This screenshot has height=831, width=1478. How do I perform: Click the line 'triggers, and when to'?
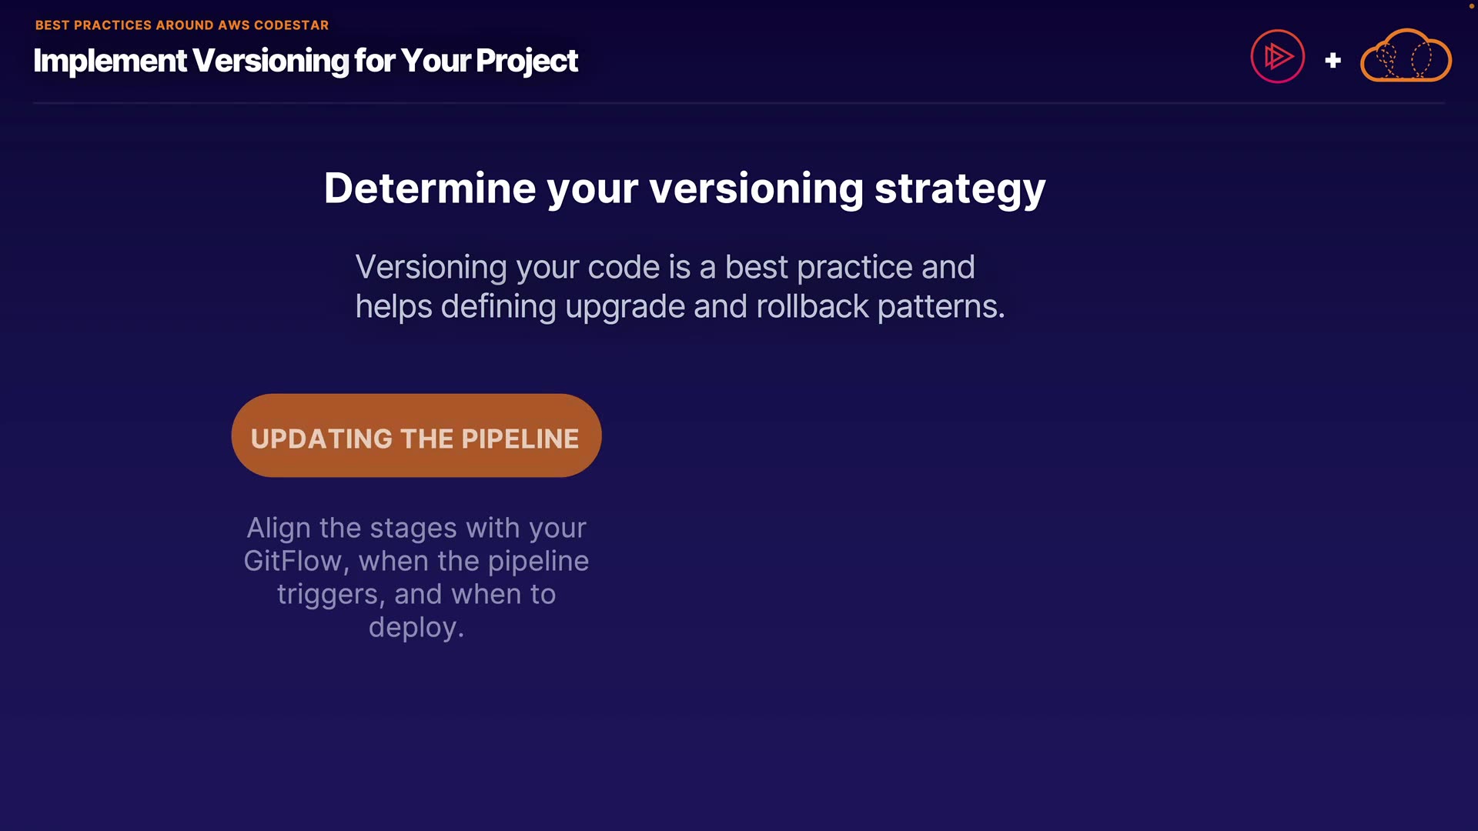[416, 594]
